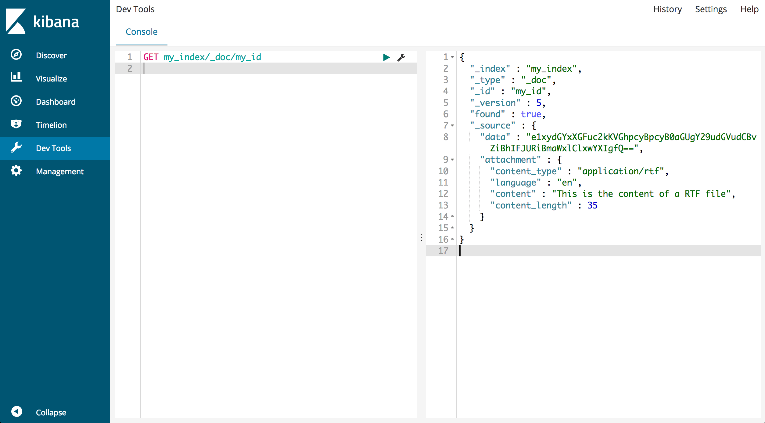Grab the editor pane resize handle
Image resolution: width=765 pixels, height=423 pixels.
(x=421, y=237)
